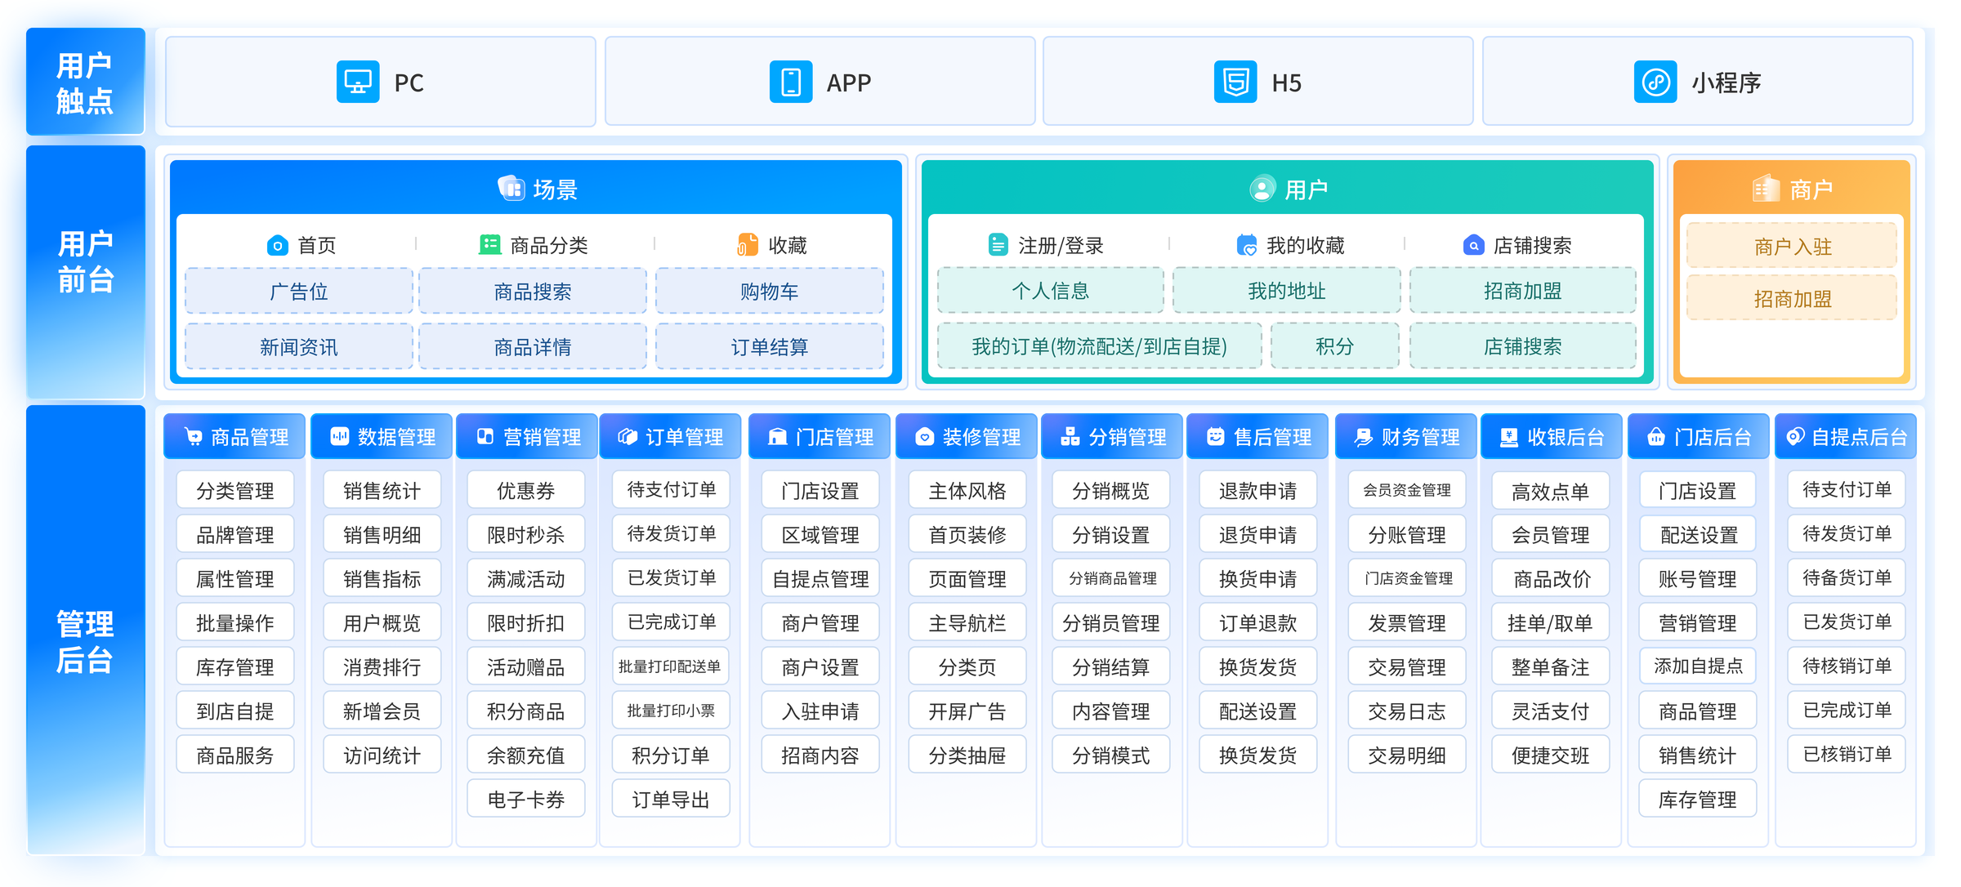The height and width of the screenshot is (887, 1961).
Task: Click the 场景 panel header icon
Action: coord(512,187)
